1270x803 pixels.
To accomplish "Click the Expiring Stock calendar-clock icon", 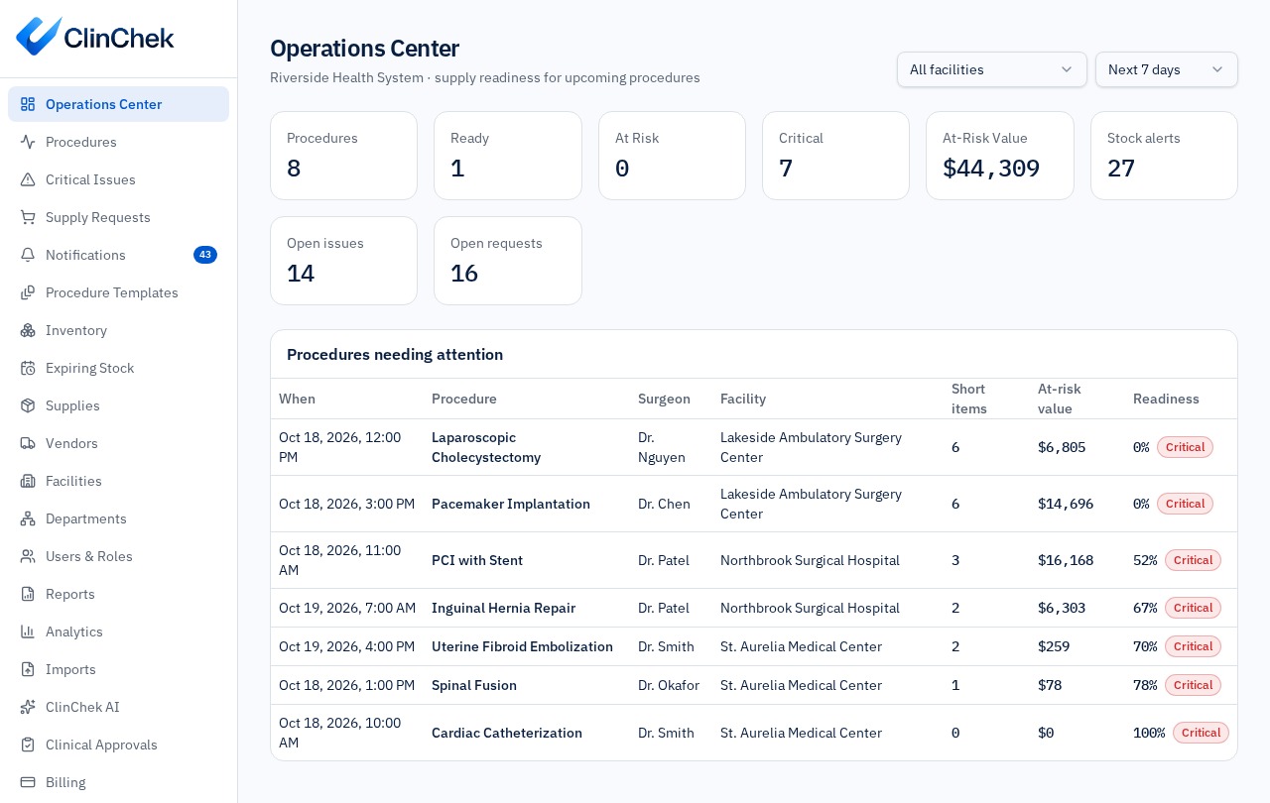I will (x=28, y=368).
